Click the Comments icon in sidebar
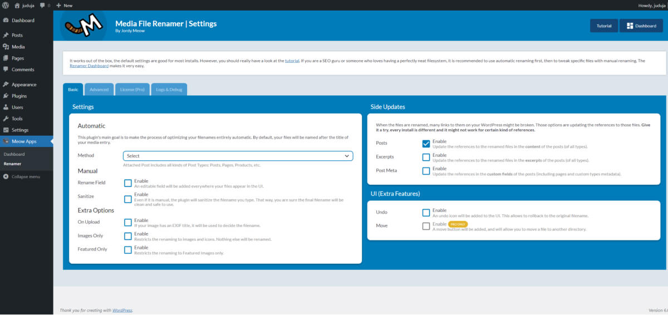This screenshot has height=315, width=668. tap(6, 70)
